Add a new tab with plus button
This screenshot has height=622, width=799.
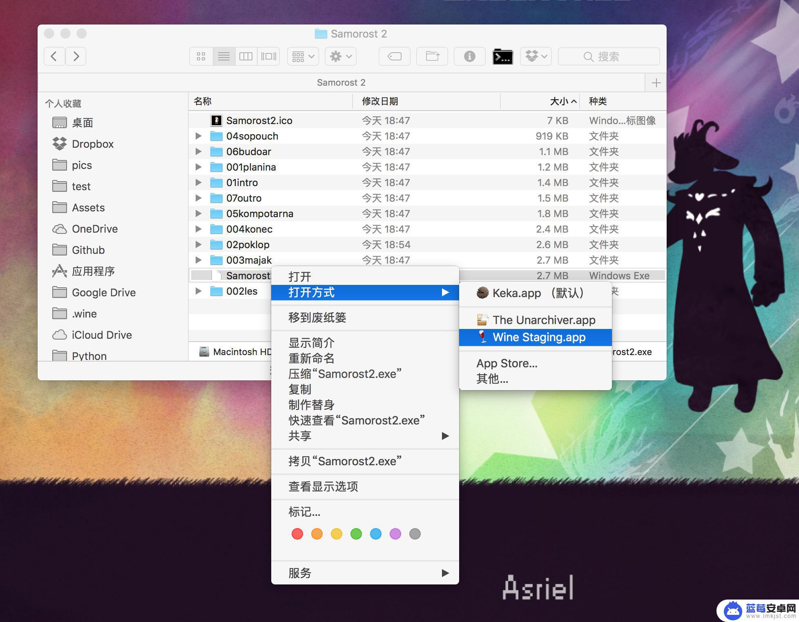[656, 83]
